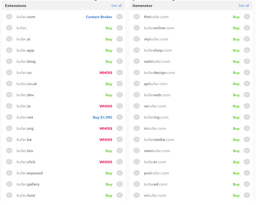The width and height of the screenshot is (256, 205).
Task: Click the circle icon beside kufar.ai
Action: click(x=9, y=39)
